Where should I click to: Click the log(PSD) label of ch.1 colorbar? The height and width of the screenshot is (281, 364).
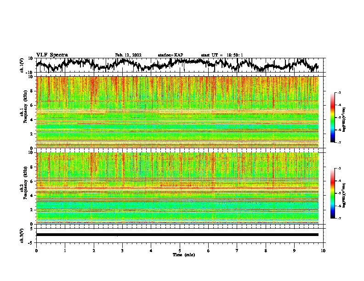(x=344, y=119)
